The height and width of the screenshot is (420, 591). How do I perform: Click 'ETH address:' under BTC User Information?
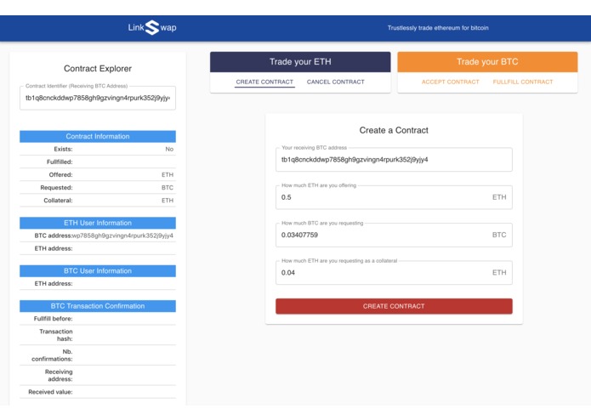pyautogui.click(x=54, y=284)
